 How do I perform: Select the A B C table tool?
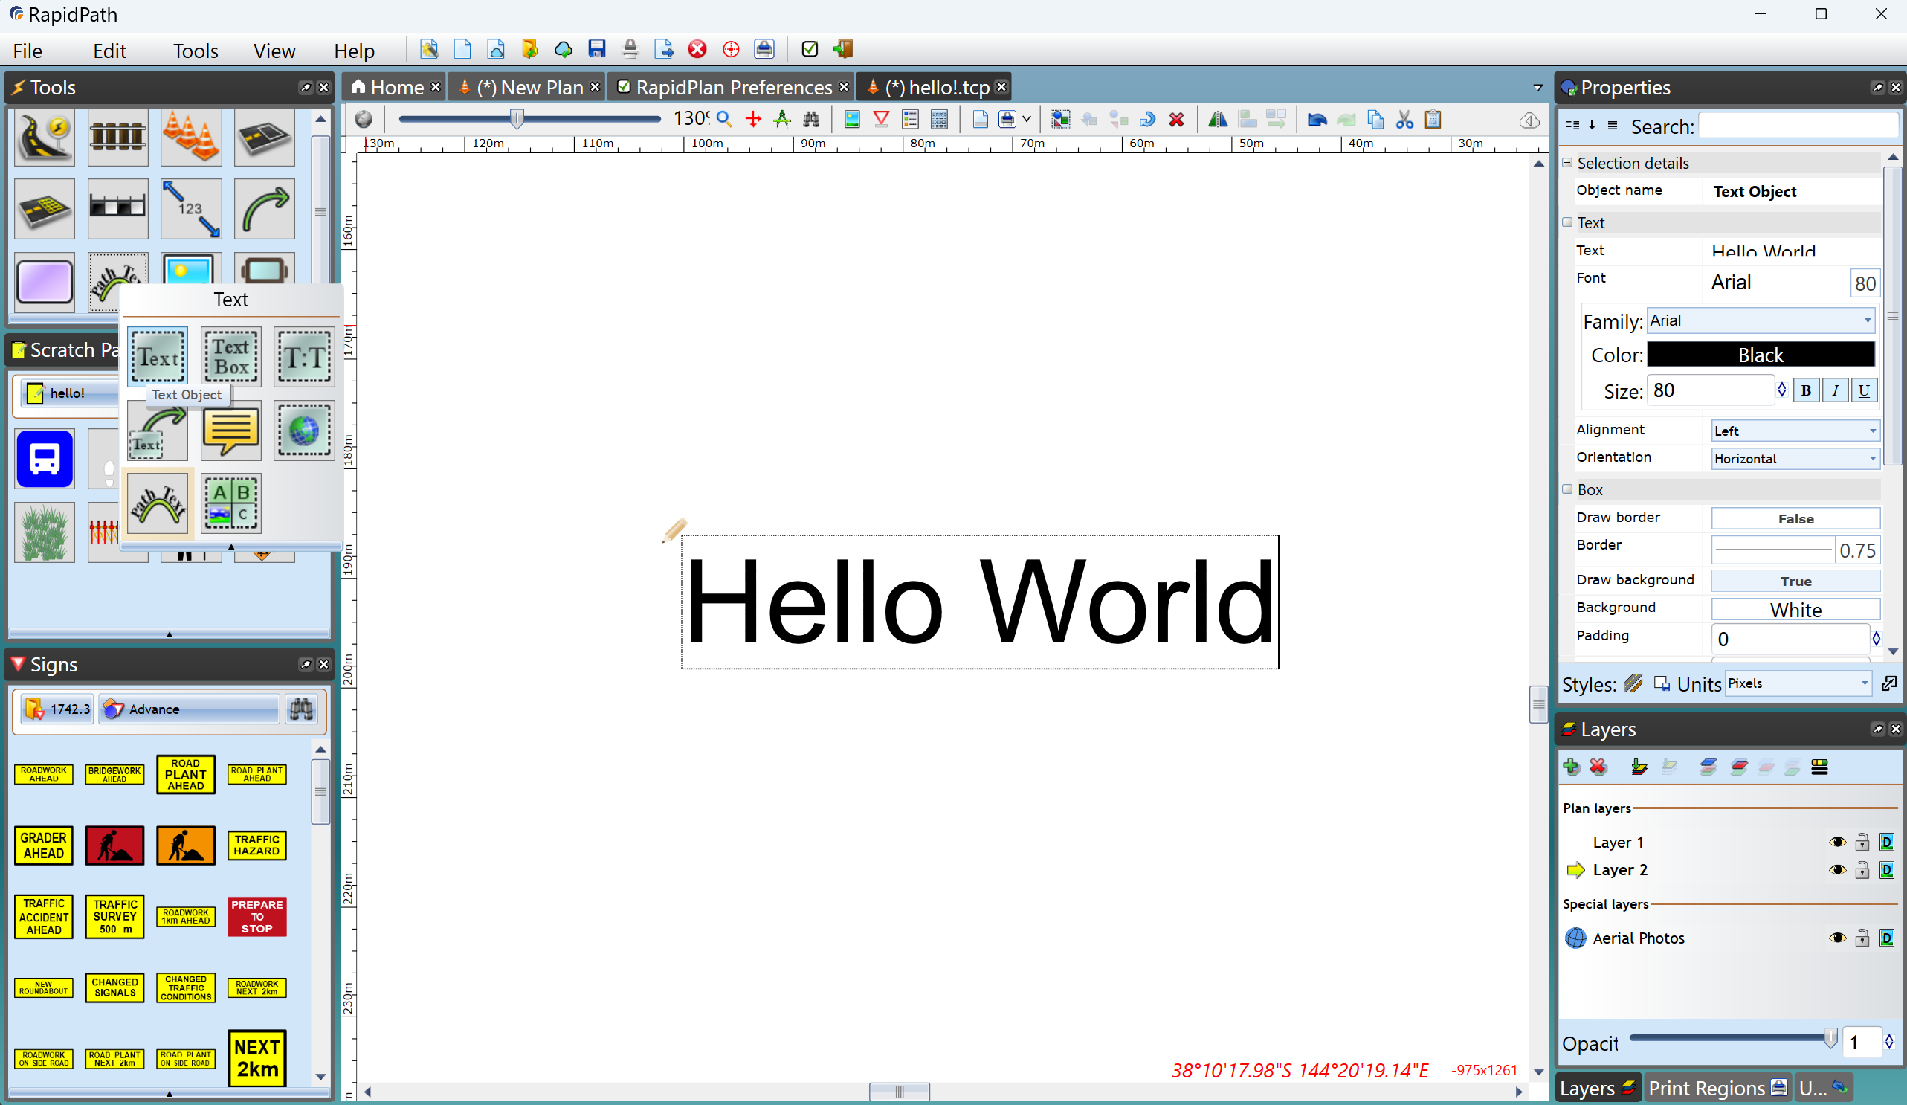(x=230, y=503)
